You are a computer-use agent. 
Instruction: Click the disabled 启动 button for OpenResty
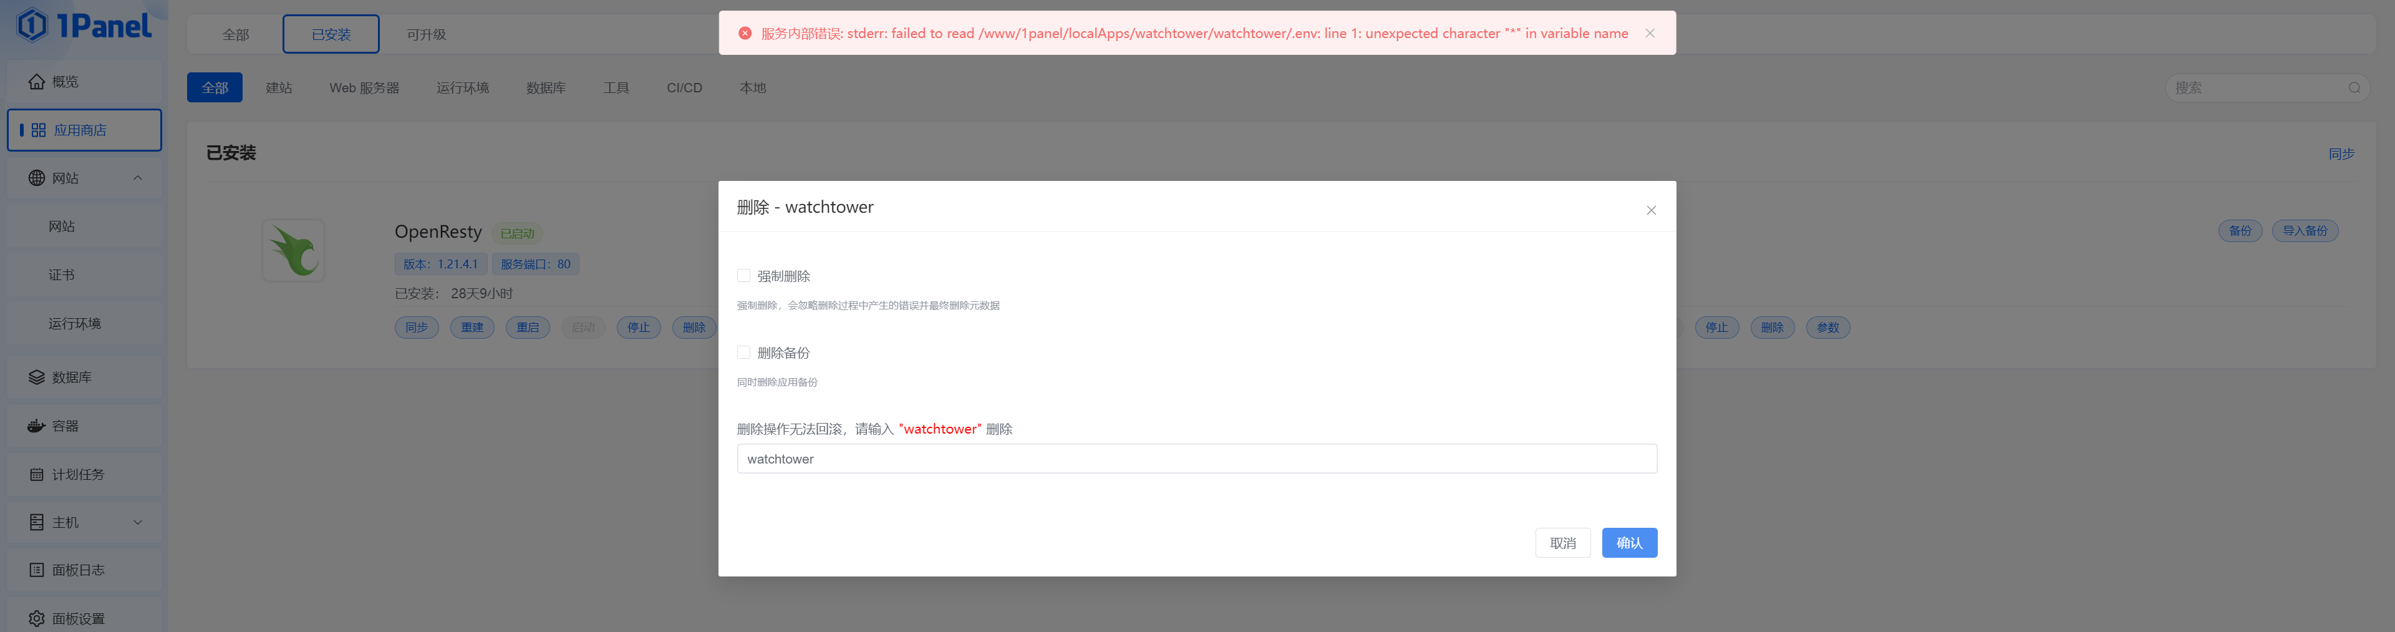coord(583,327)
